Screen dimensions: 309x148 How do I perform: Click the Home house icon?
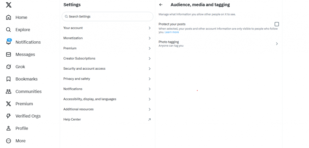(x=8, y=17)
